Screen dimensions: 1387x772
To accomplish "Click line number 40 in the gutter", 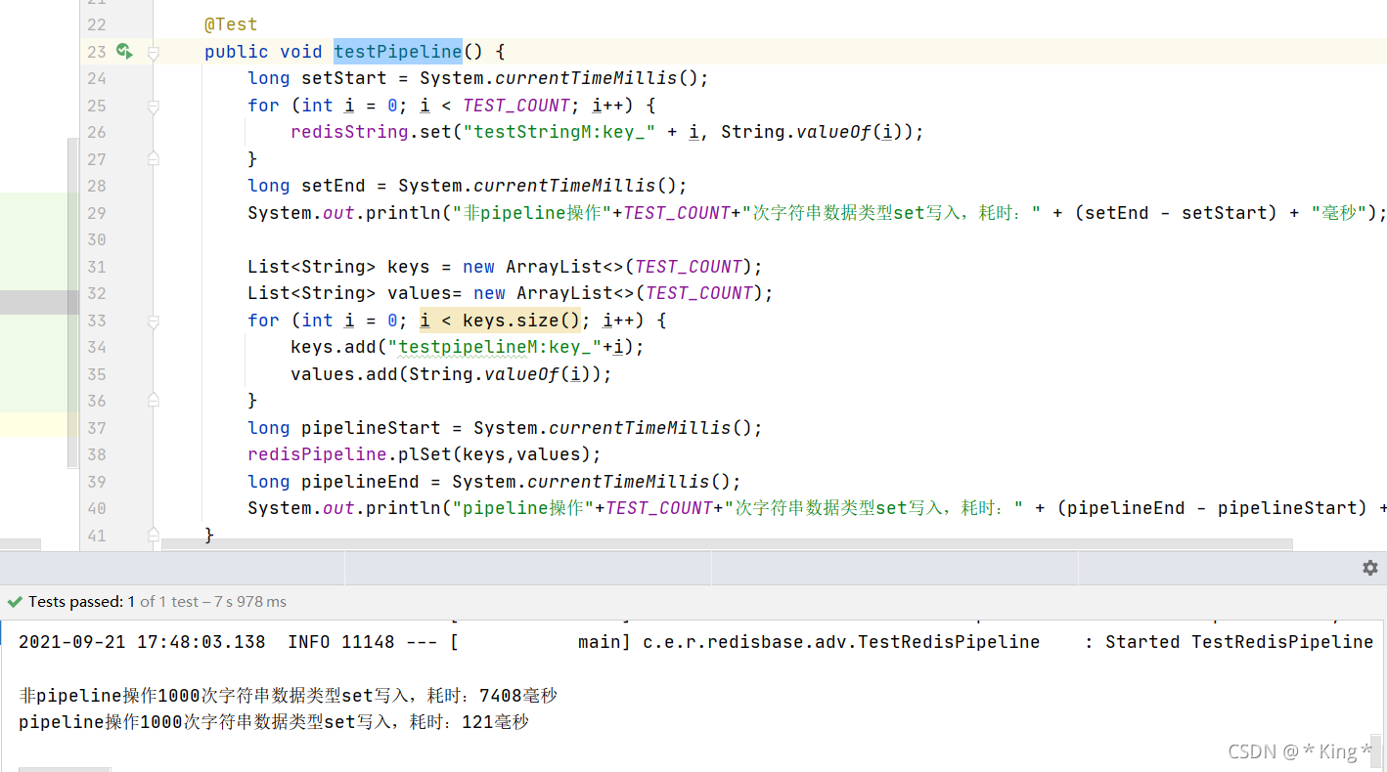I will 97,508.
